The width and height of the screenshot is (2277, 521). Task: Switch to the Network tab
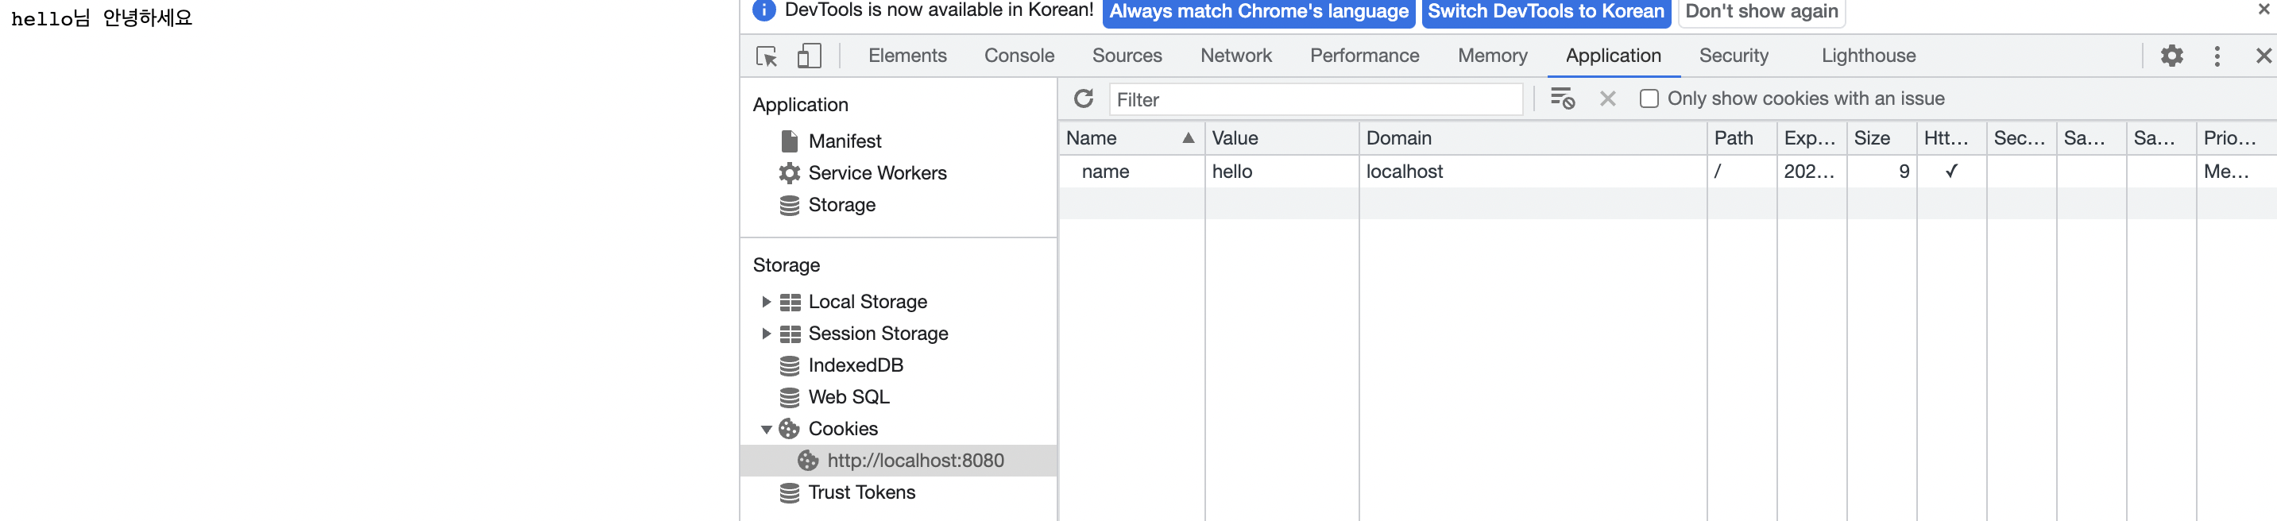(1235, 56)
